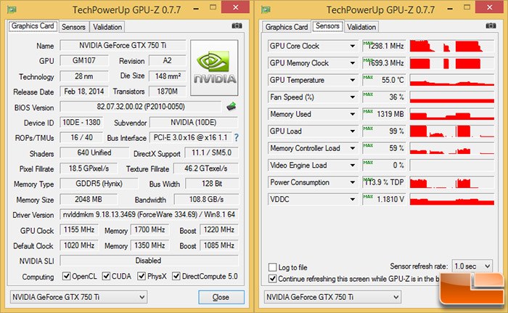Click MAX indicator beside VDDC value
The image size is (508, 313).
tap(368, 197)
